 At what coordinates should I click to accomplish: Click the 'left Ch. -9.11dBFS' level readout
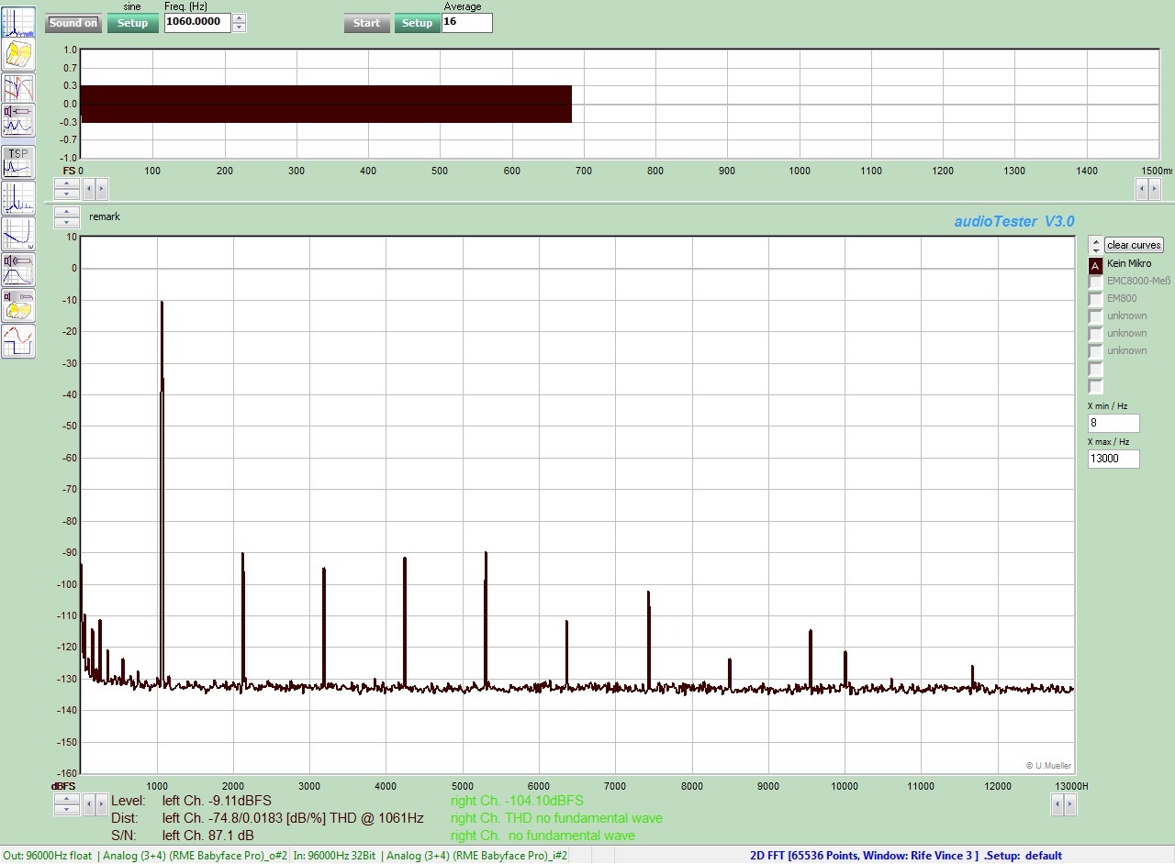coord(217,801)
